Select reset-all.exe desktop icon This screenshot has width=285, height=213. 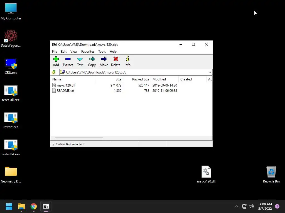pyautogui.click(x=11, y=93)
